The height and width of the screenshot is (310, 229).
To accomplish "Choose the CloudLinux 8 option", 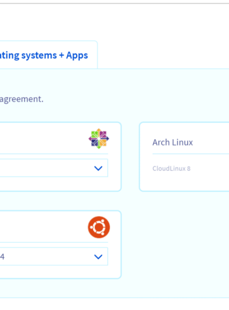I will 171,168.
